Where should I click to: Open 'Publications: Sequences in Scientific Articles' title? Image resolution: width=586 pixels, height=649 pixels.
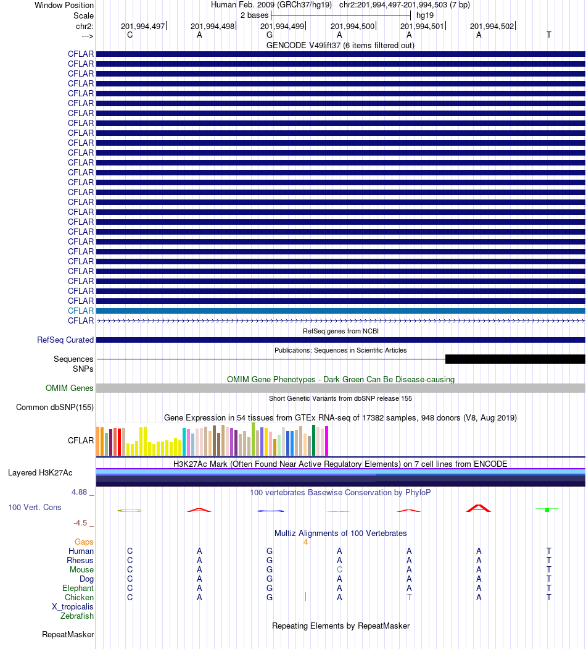(x=340, y=350)
